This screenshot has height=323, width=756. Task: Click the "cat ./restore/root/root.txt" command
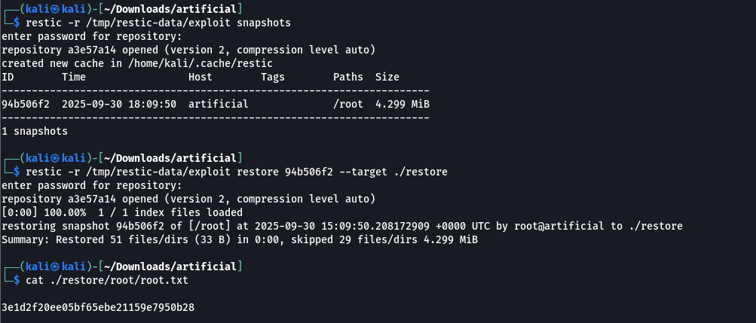(107, 280)
